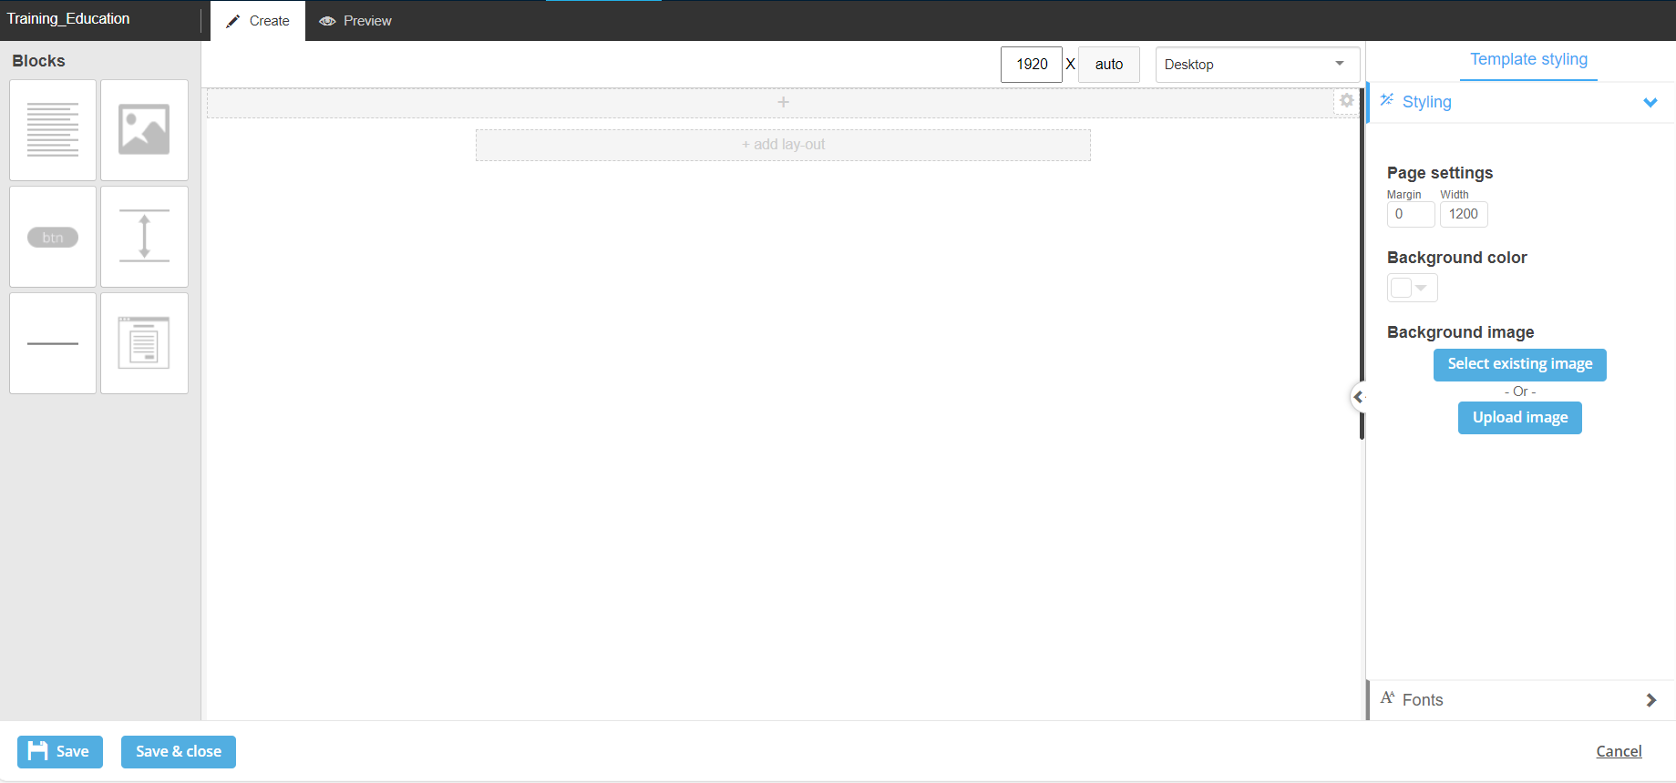Click the Blocks heading
1676x783 pixels.
coord(38,61)
